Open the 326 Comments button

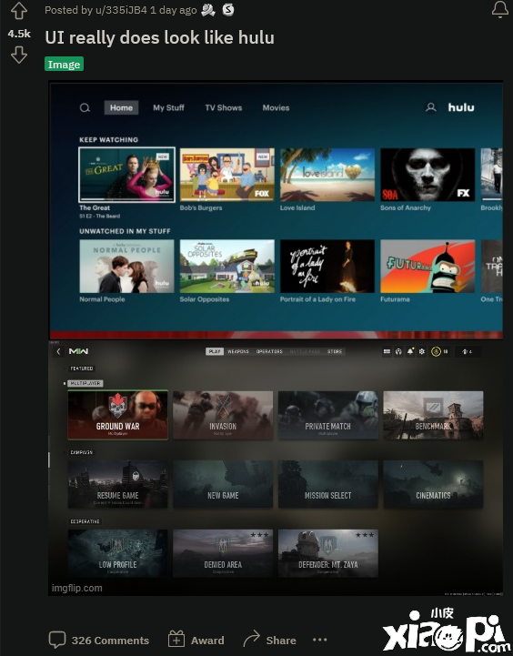(99, 641)
